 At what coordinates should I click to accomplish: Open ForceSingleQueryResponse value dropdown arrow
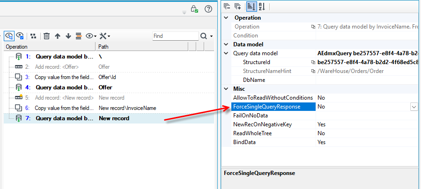click(x=414, y=107)
